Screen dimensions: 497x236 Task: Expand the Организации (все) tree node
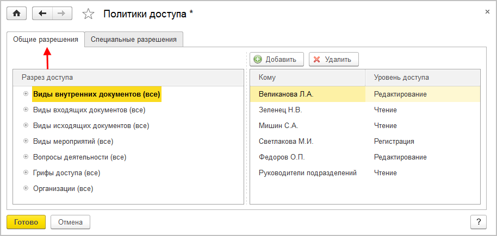[x=26, y=188]
